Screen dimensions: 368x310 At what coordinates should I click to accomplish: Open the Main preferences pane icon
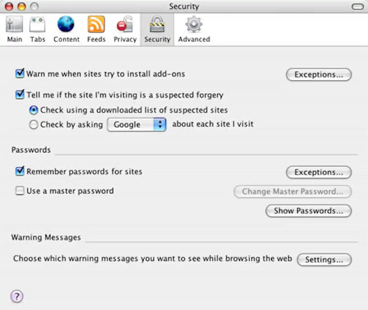point(14,25)
